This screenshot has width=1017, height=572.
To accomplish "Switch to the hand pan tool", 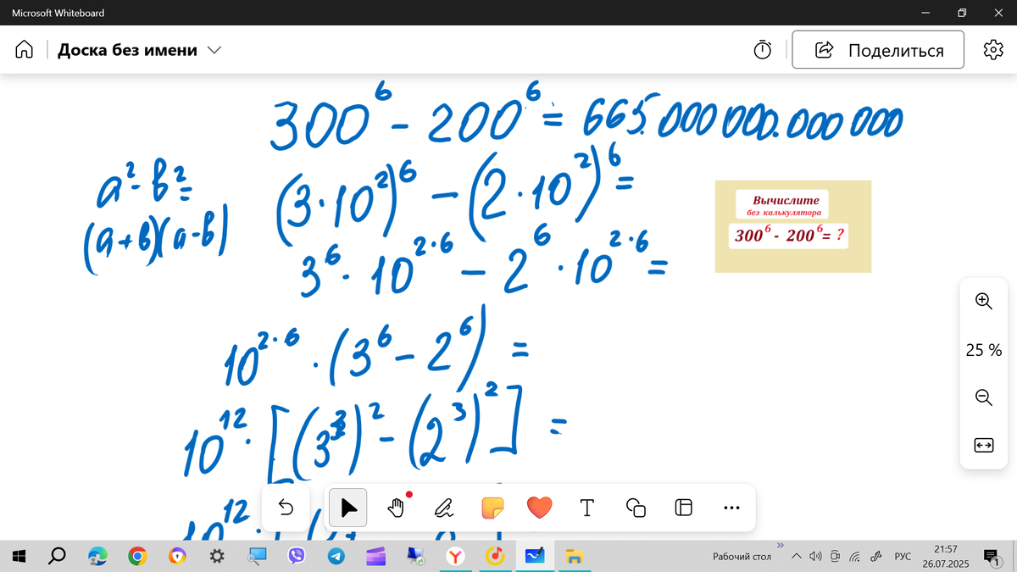I will pyautogui.click(x=397, y=508).
